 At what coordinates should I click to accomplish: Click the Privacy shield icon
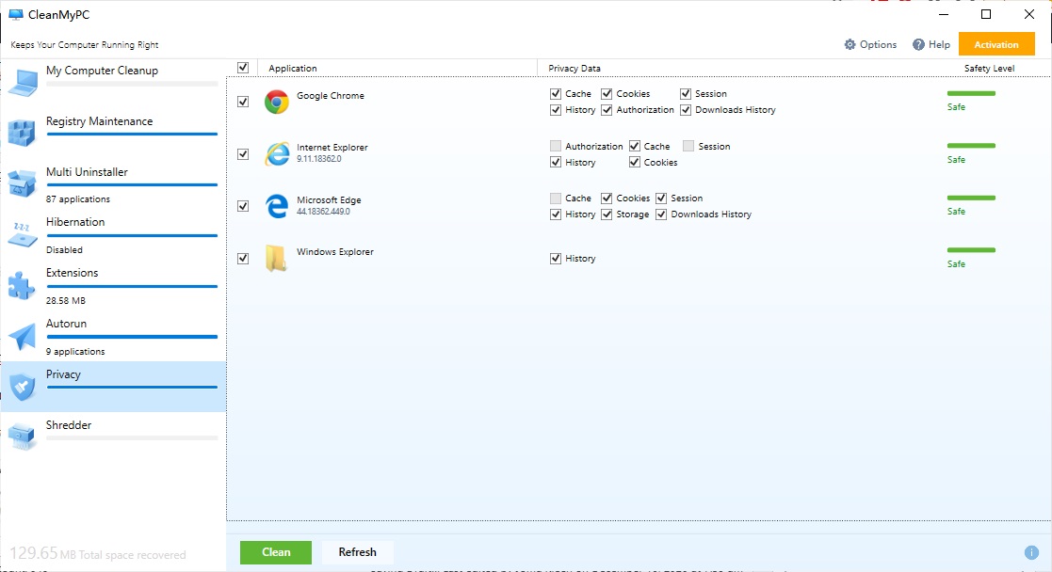(23, 387)
